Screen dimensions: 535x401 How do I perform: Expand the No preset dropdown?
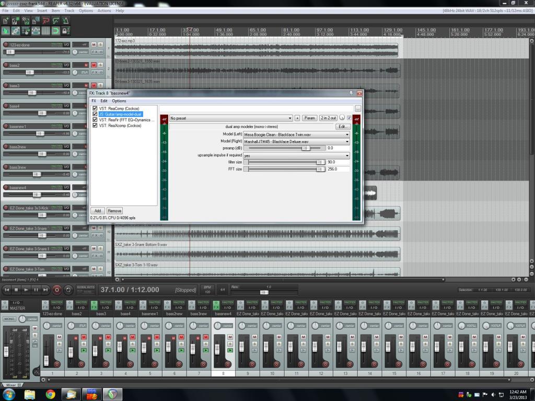[230, 118]
